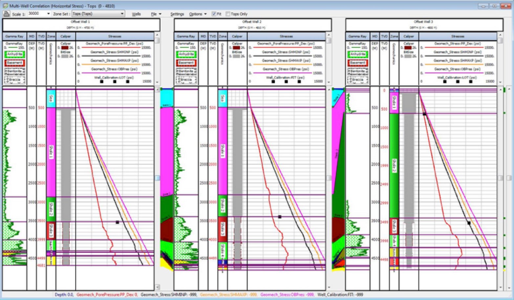Enable the Tops Only checkbox

[x=228, y=14]
